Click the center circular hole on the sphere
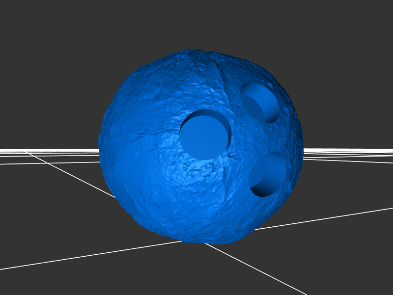 [205, 134]
